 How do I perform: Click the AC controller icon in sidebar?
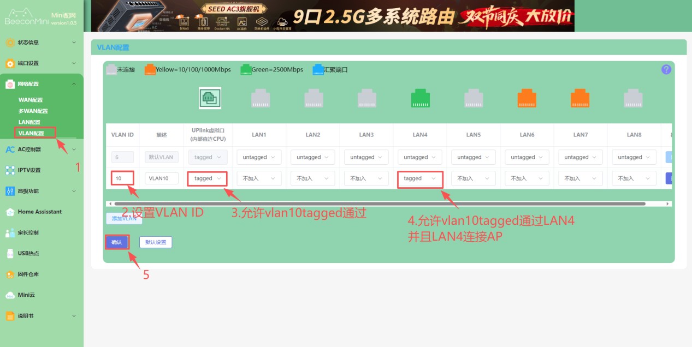(10, 149)
